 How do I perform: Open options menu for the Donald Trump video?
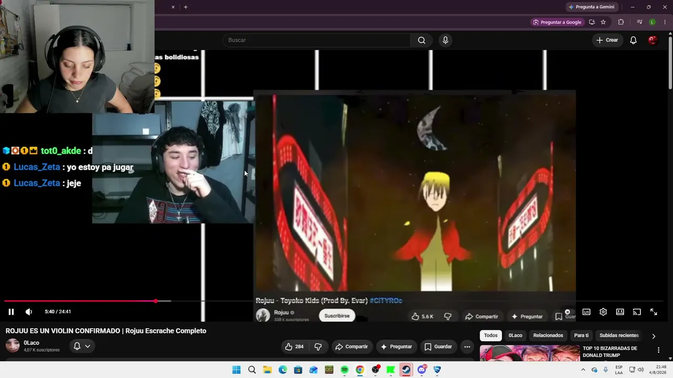coord(658,350)
